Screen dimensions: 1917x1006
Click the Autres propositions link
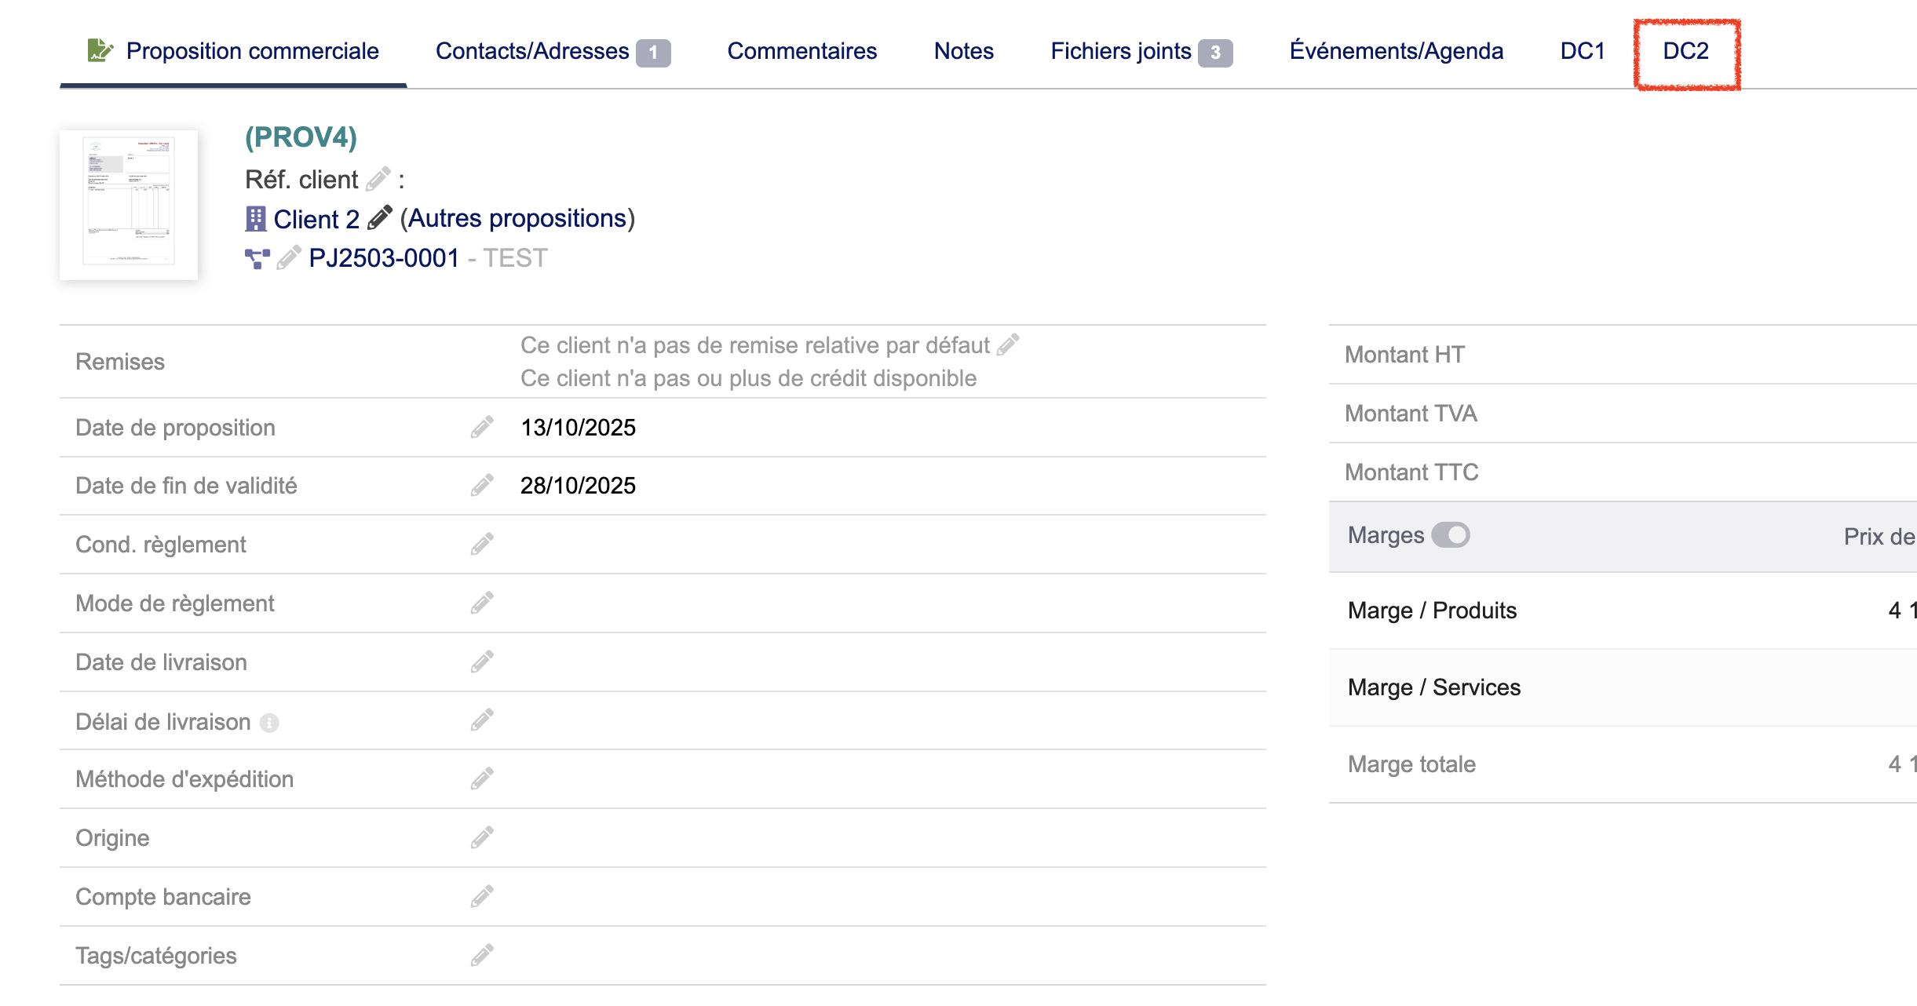(517, 218)
